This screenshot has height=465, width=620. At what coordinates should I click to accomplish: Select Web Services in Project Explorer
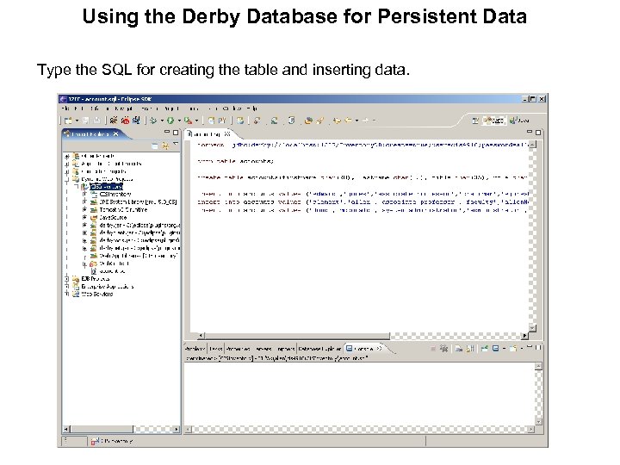96,294
